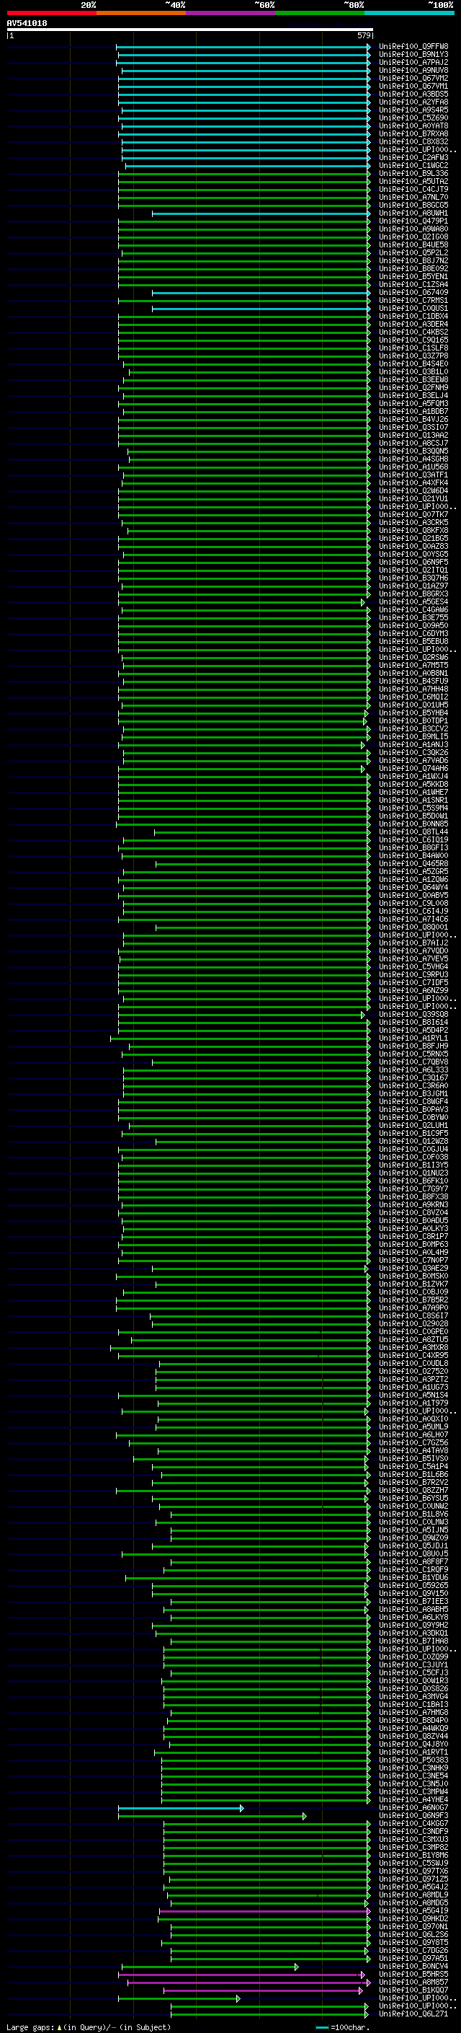Click label UniRef100_A1RYL1
This screenshot has height=2033, width=461.
pos(413,1038)
